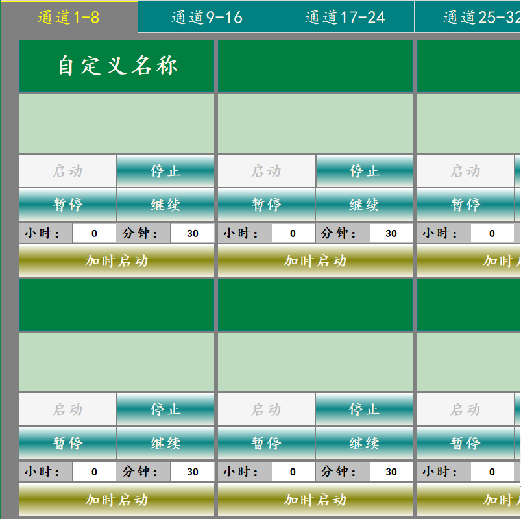Focus 小时 value in the bottom-right channel

tap(492, 472)
